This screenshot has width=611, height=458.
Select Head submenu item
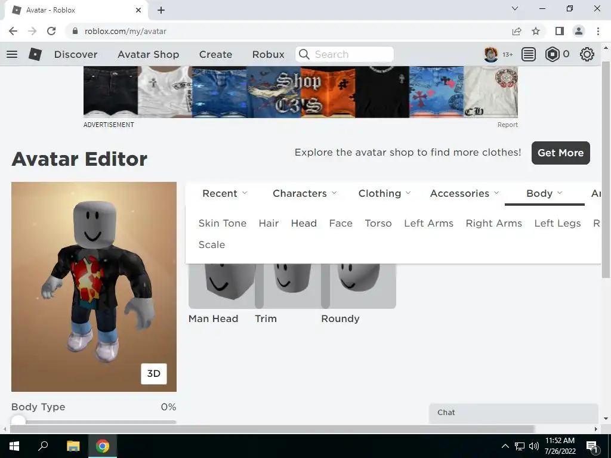point(304,224)
